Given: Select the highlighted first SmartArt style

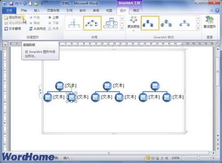Looking at the screenshot, I should point(150,23).
